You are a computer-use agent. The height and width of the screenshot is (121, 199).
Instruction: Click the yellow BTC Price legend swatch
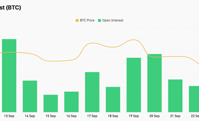(77, 20)
